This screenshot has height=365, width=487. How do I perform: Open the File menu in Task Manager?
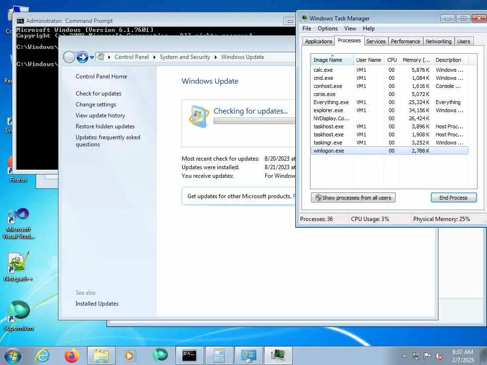[307, 29]
